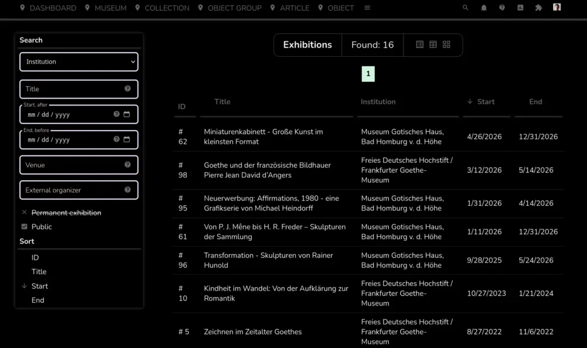The image size is (587, 348).
Task: Open the notifications bell icon
Action: pos(484,7)
